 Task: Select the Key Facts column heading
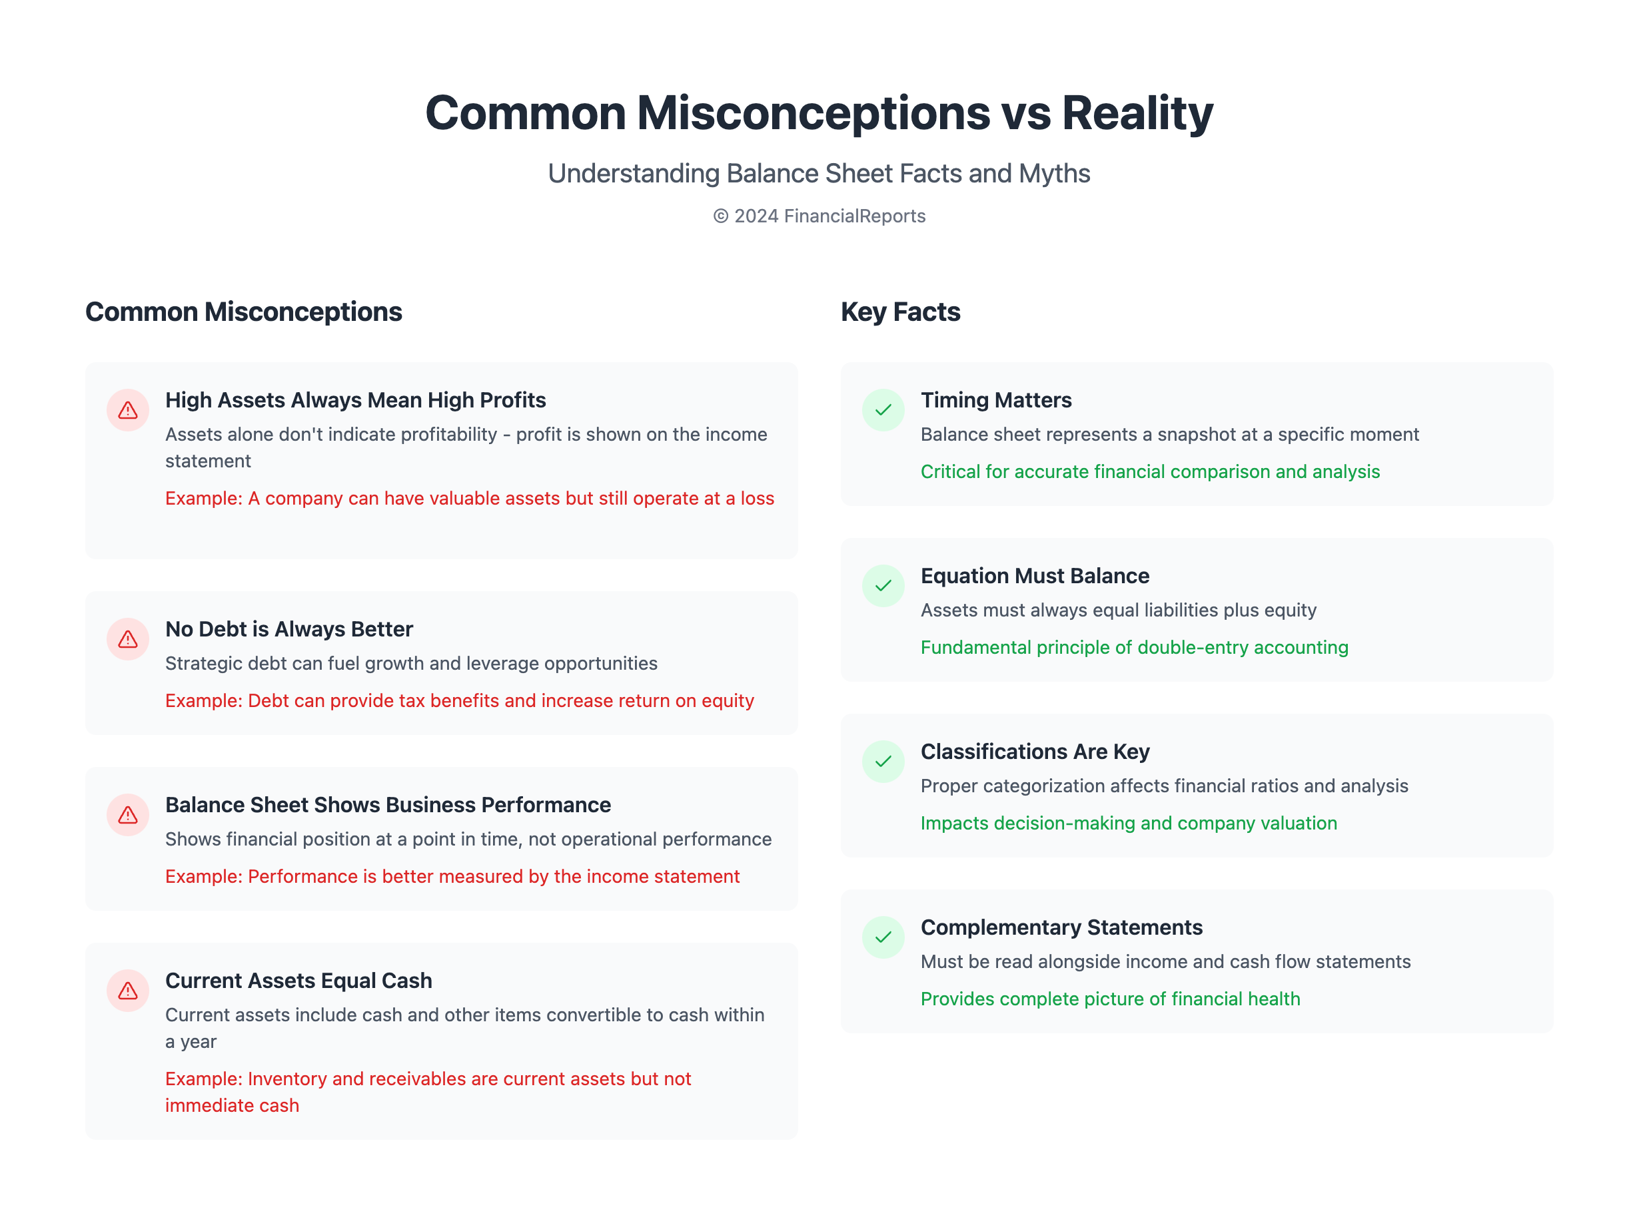[x=899, y=312]
